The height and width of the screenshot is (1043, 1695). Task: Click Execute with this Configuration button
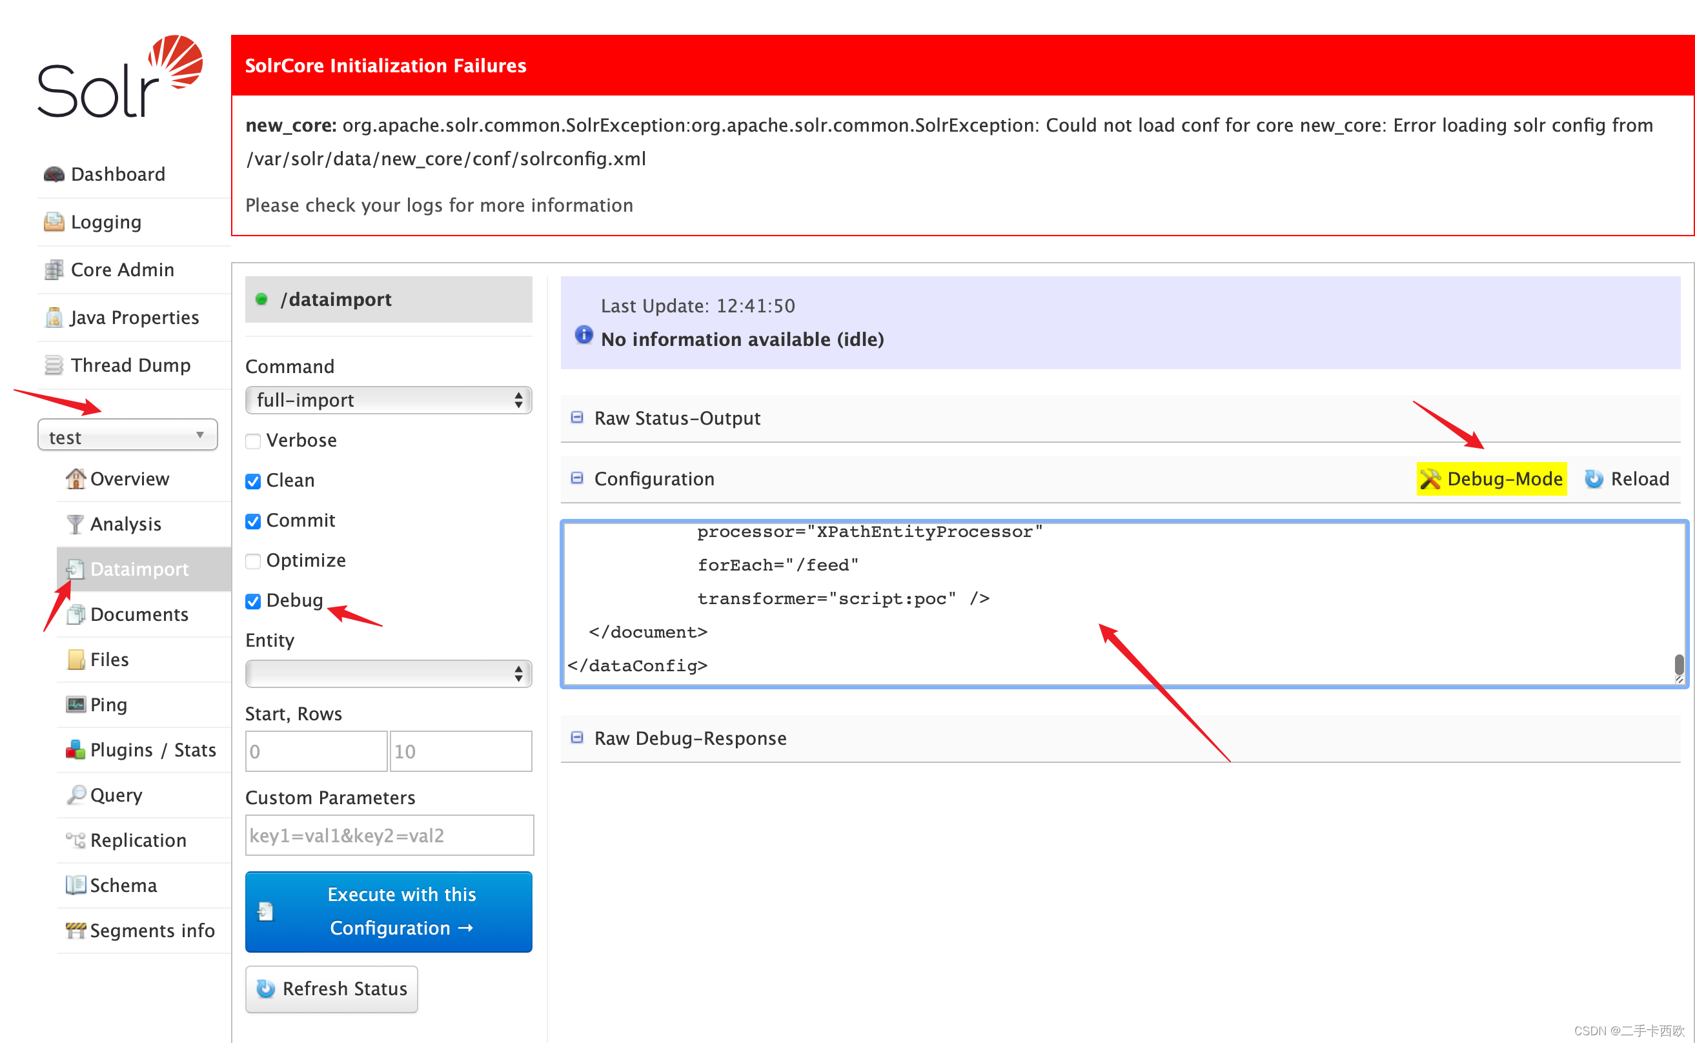[389, 911]
